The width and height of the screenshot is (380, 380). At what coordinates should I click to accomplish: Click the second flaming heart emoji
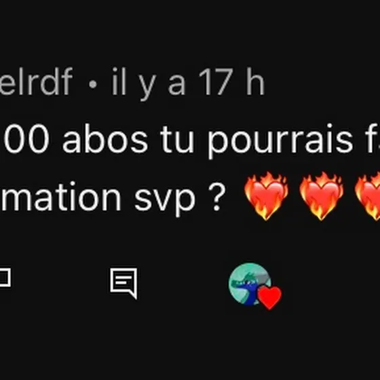pyautogui.click(x=322, y=196)
